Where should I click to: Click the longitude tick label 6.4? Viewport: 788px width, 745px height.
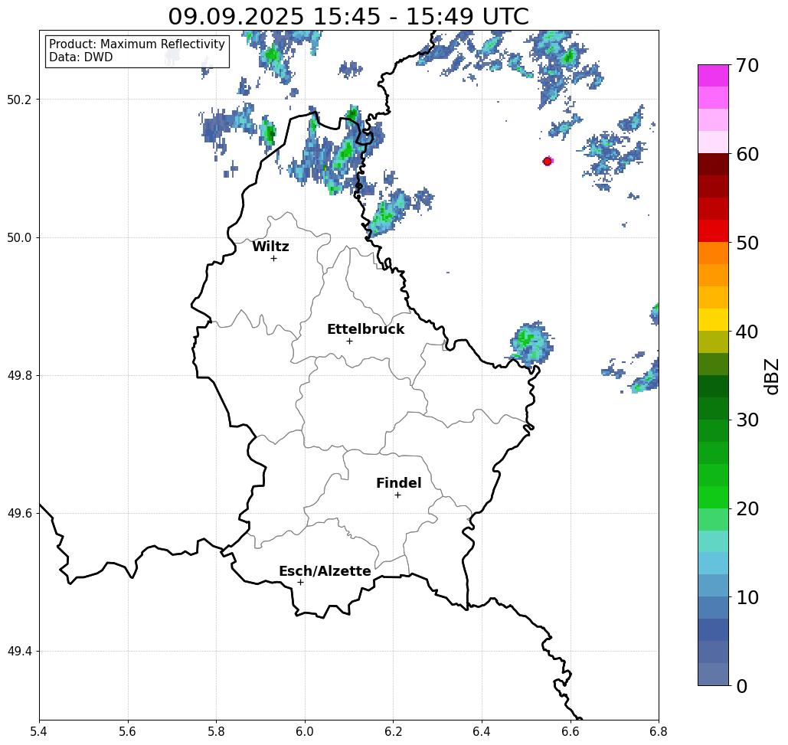482,731
